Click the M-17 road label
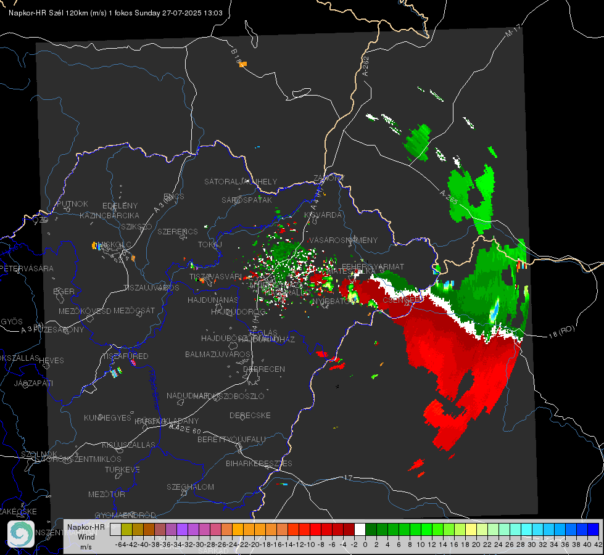Image resolution: width=604 pixels, height=555 pixels. (x=513, y=30)
